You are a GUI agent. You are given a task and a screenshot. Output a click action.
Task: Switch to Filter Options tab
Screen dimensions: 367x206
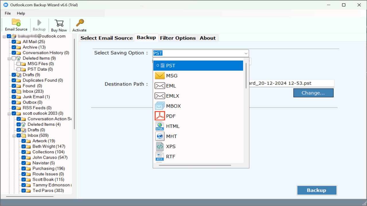pyautogui.click(x=178, y=38)
